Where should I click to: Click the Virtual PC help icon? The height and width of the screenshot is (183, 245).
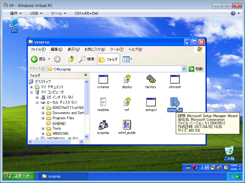[x=233, y=13]
